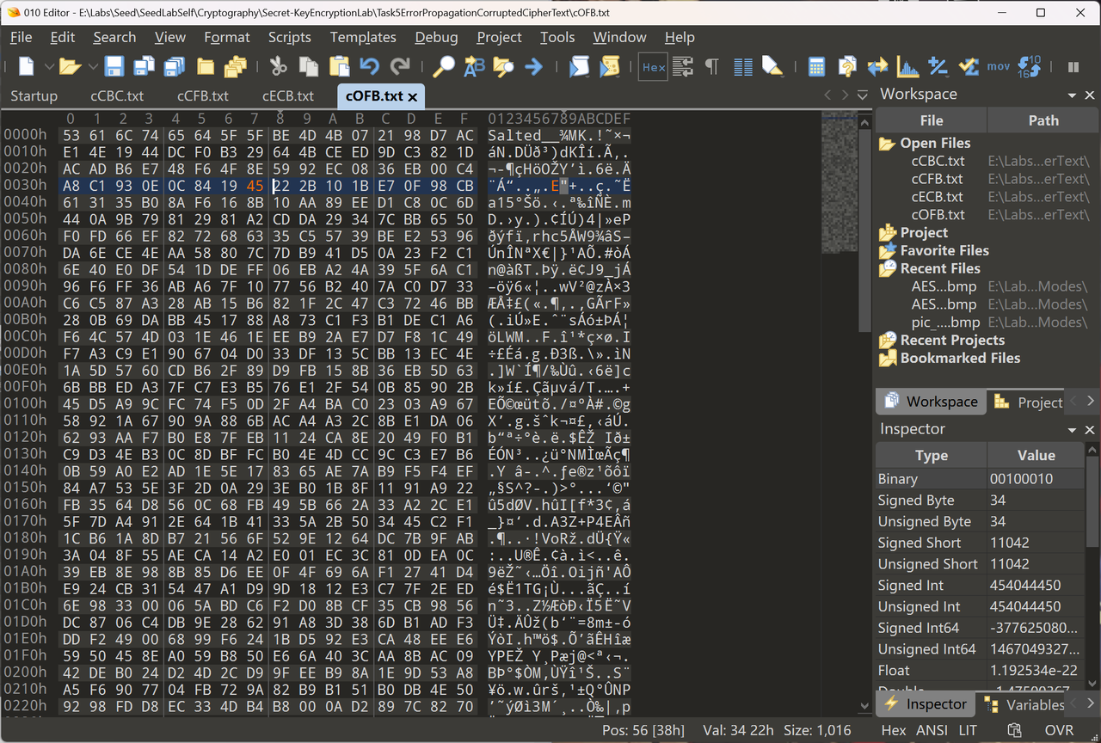This screenshot has width=1101, height=743.
Task: Undo the last edit
Action: tap(370, 66)
